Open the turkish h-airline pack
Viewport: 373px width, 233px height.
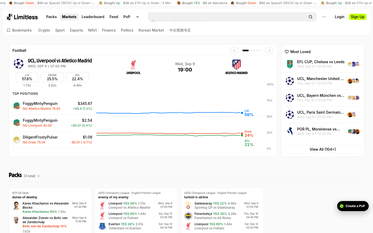pos(196,197)
